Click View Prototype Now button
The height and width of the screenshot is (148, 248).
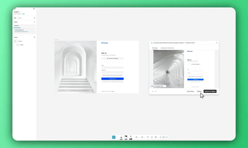158,86
